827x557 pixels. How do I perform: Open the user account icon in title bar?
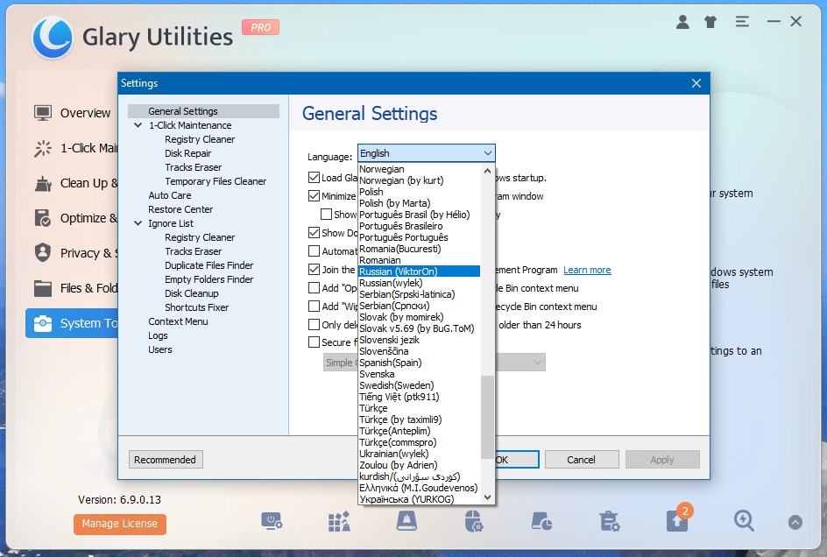tap(682, 22)
